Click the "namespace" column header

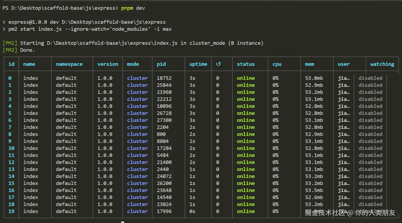(x=69, y=64)
